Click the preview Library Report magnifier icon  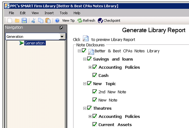[86, 38]
